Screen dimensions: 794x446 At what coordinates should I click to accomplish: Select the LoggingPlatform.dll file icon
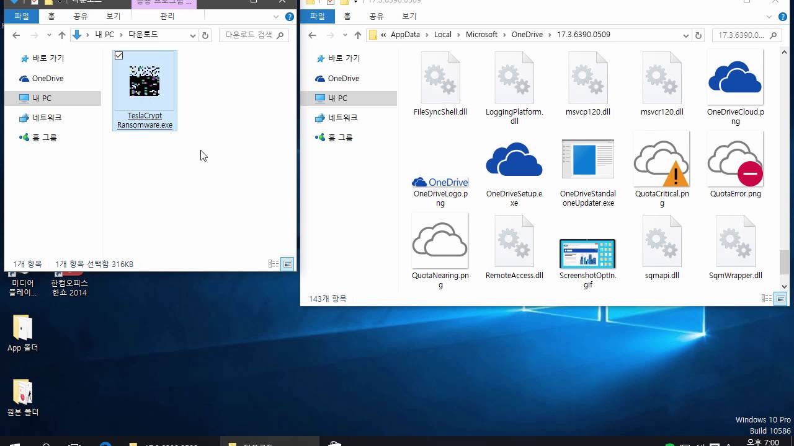click(514, 77)
